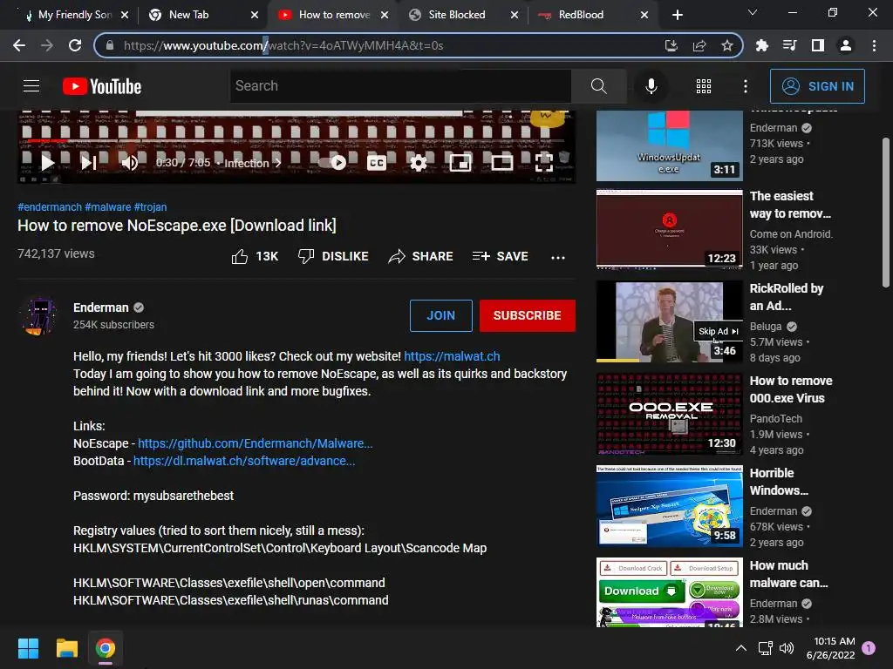Open the SHARE dialog
The height and width of the screenshot is (669, 893).
pyautogui.click(x=420, y=257)
